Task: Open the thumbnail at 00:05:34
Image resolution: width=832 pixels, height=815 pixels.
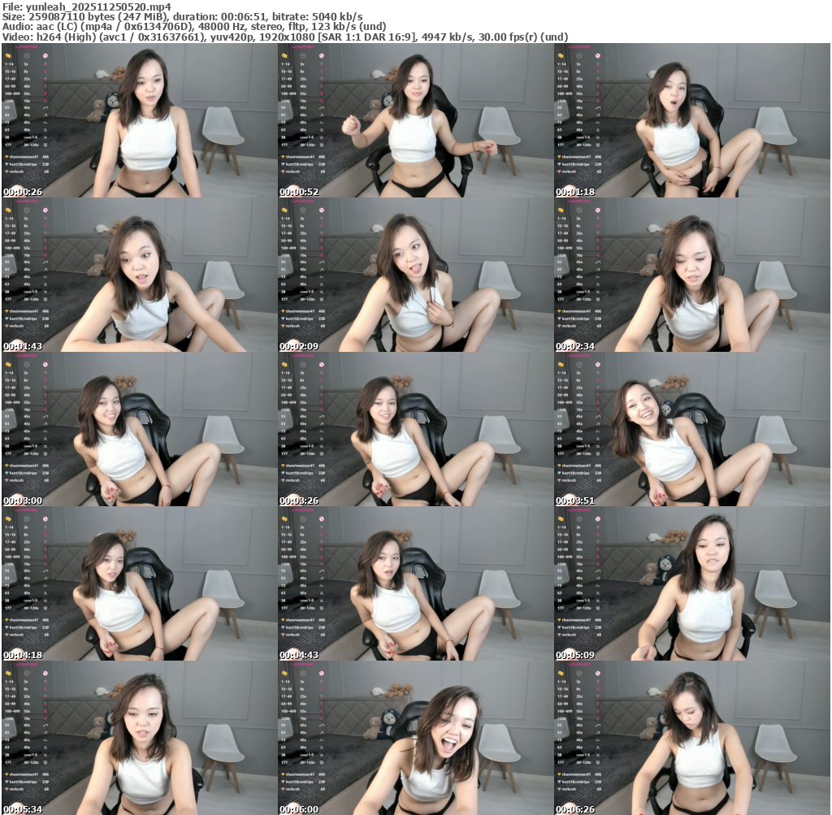Action: 139,738
